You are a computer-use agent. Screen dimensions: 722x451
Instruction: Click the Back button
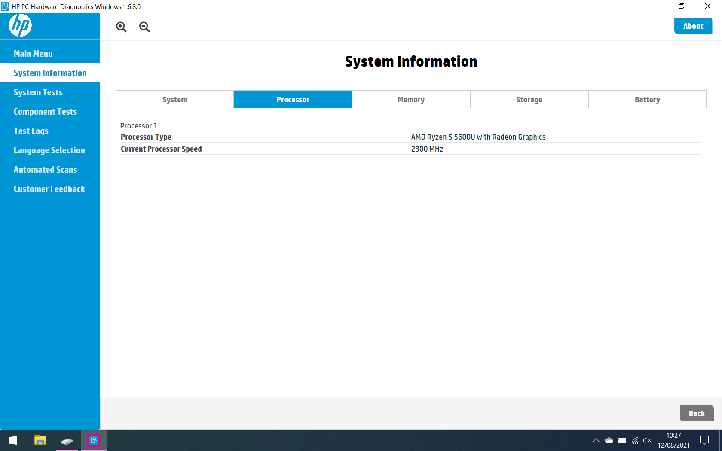click(x=697, y=413)
